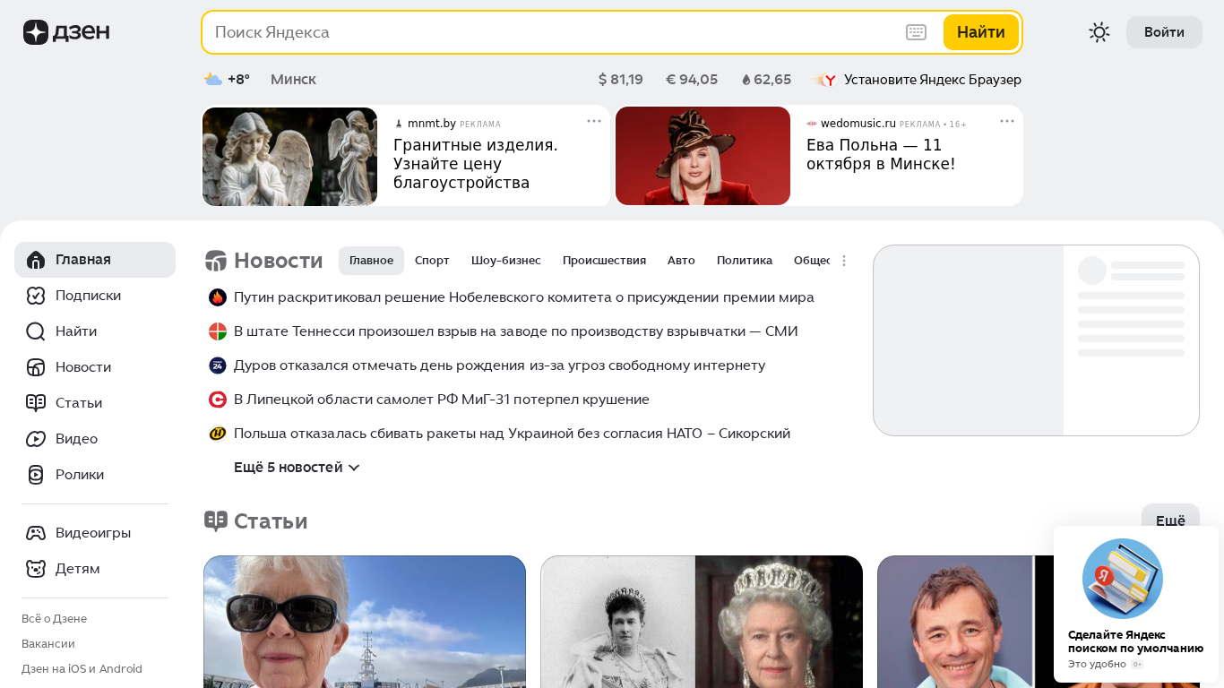This screenshot has width=1224, height=688.
Task: Click source icon beside Польша news headline
Action: (x=218, y=434)
